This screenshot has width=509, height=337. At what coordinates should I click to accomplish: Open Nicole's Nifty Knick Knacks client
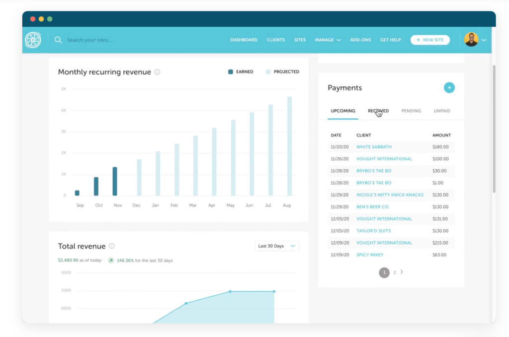(x=390, y=195)
